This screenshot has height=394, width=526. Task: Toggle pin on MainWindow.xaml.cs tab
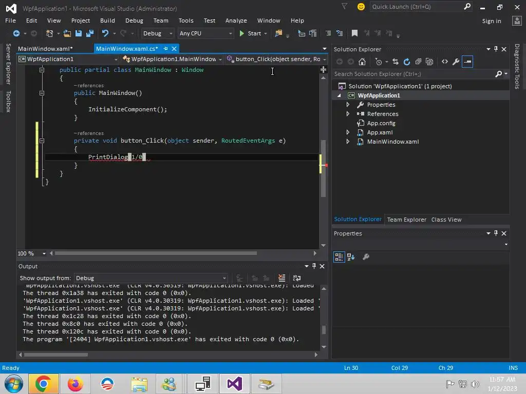(165, 49)
